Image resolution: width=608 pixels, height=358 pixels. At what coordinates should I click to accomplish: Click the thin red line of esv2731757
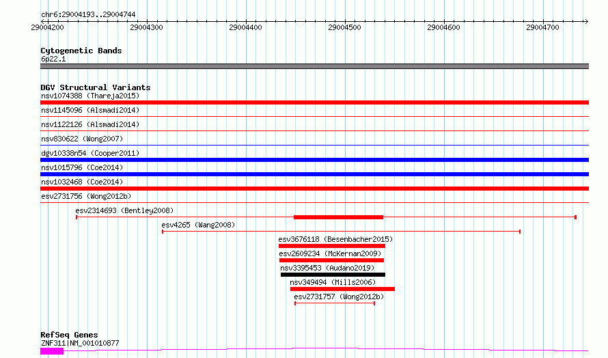[x=335, y=303]
